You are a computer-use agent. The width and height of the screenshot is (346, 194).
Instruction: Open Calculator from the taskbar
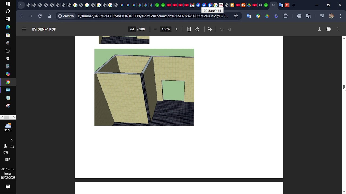(8, 66)
